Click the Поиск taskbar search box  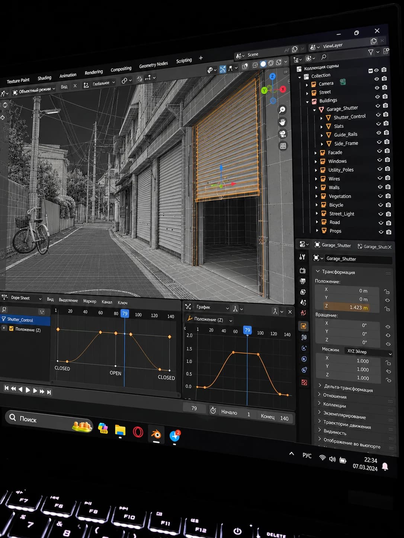[49, 421]
